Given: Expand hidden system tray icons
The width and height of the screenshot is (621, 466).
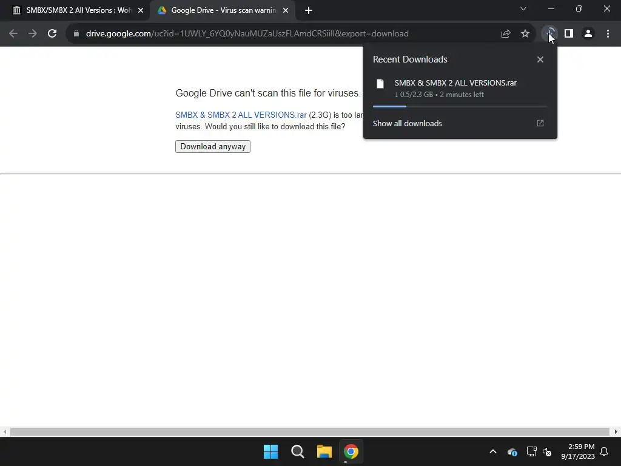Looking at the screenshot, I should pyautogui.click(x=493, y=451).
